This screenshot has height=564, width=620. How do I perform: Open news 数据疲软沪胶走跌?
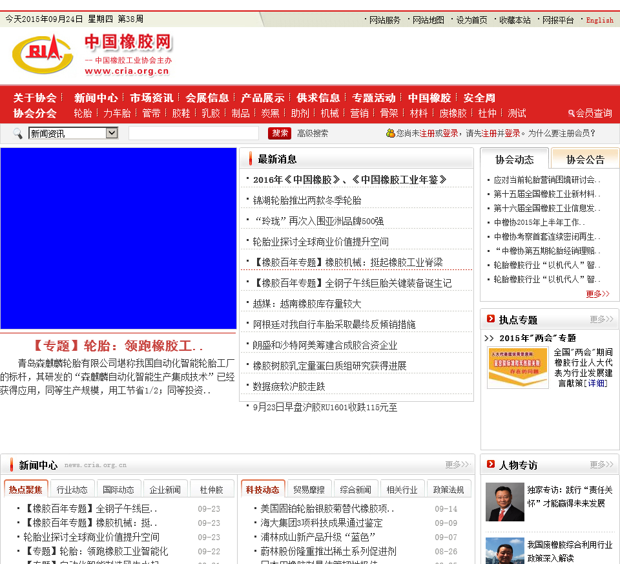tap(289, 386)
